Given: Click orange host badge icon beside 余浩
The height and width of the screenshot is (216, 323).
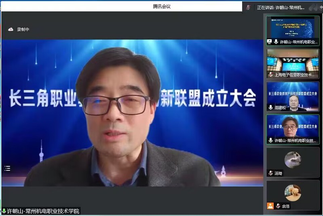Looking at the screenshot, I should click(x=270, y=206).
